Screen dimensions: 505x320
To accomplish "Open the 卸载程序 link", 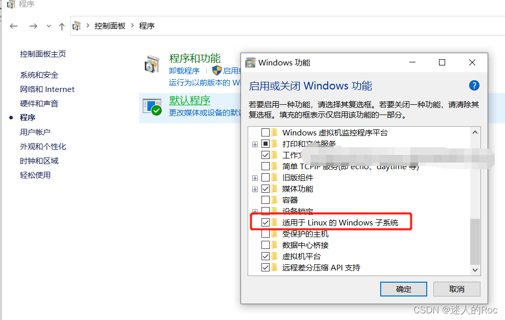I will click(x=184, y=71).
